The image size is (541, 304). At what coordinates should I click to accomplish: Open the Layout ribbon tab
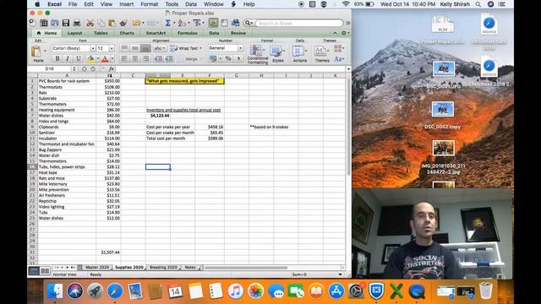point(75,33)
